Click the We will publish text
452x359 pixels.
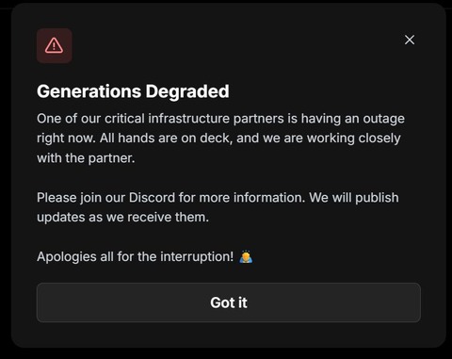pyautogui.click(x=354, y=198)
